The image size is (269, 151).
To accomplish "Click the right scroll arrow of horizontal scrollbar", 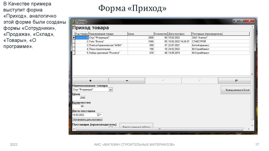I will [x=249, y=129].
